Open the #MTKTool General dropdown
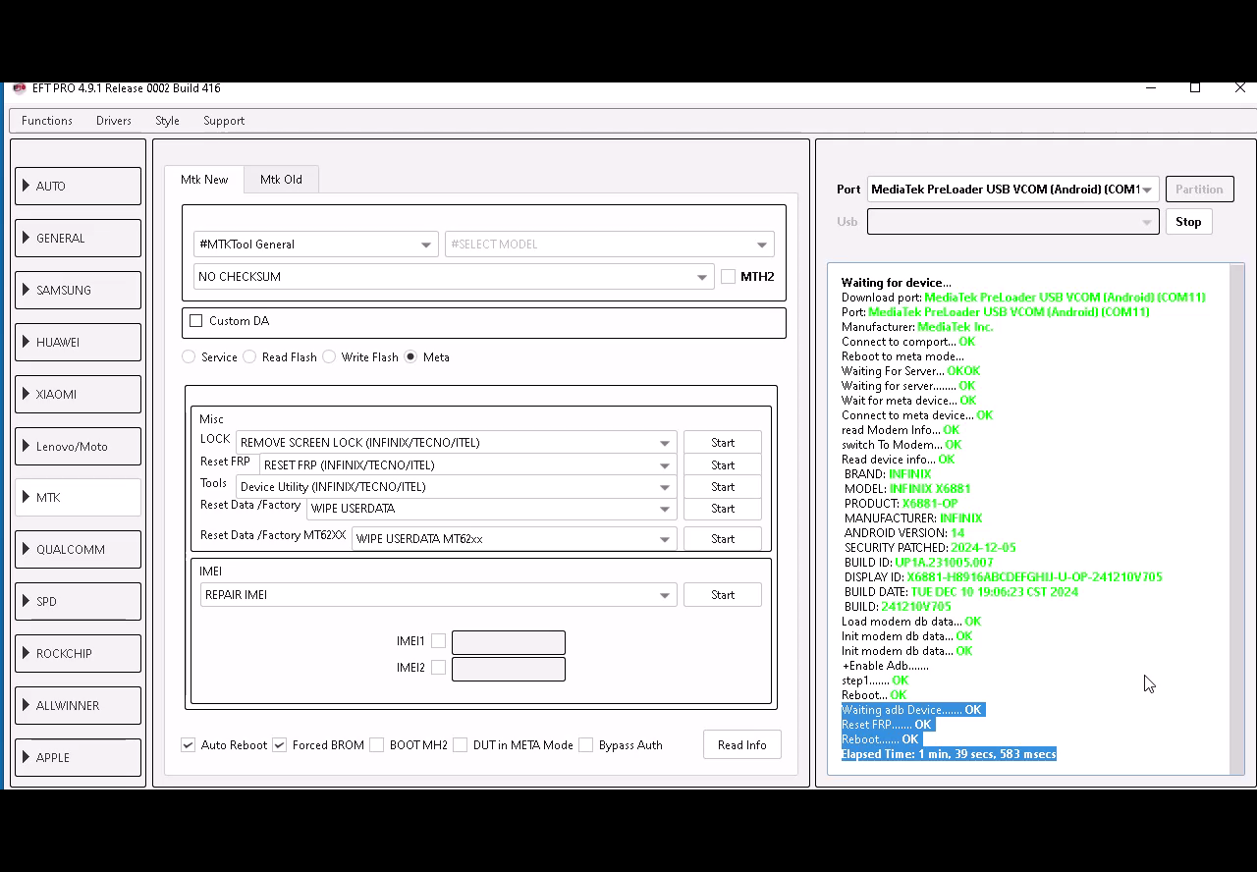This screenshot has width=1257, height=872. (x=315, y=245)
